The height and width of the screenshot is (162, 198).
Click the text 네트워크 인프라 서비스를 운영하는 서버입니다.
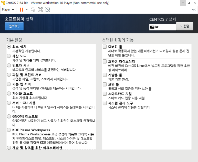click(x=44, y=70)
